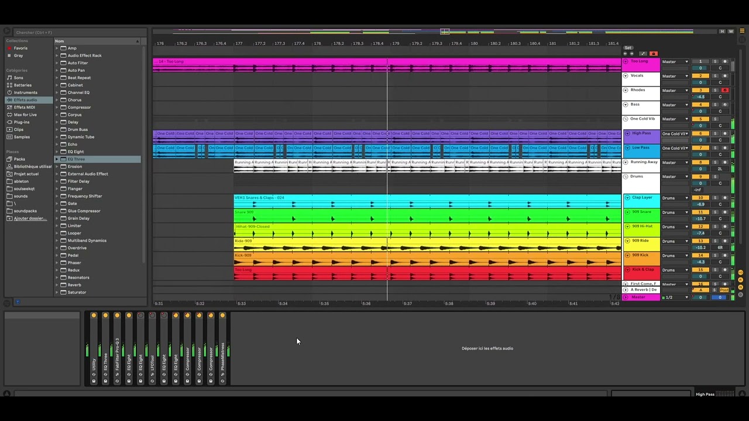Open Master output 1/2 dropdown
The image size is (749, 421).
[x=675, y=297]
